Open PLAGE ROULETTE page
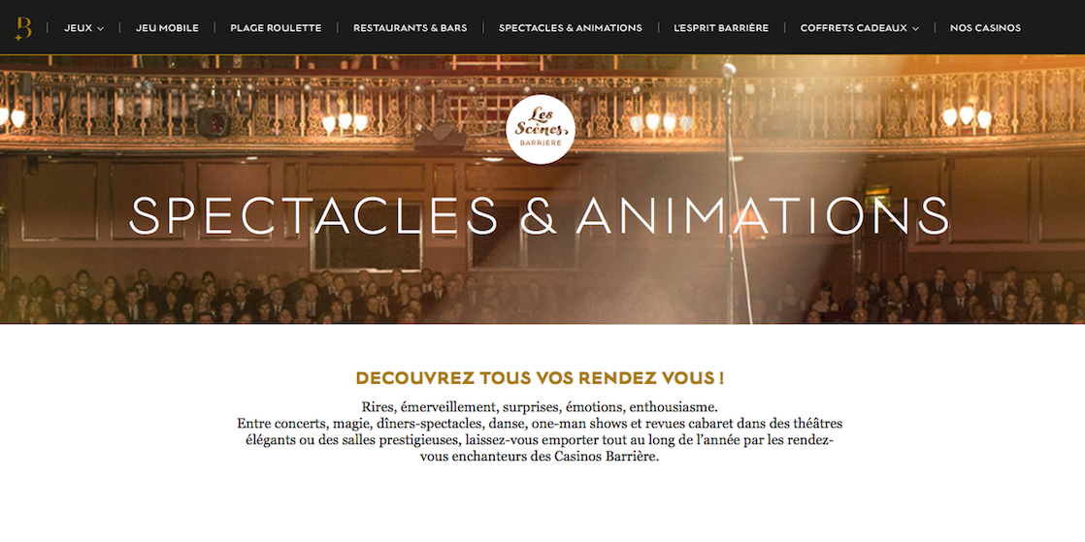 tap(276, 28)
